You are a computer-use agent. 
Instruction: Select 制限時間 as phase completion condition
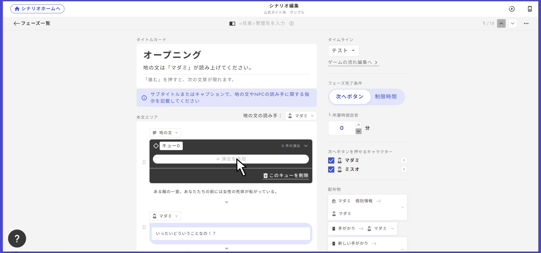[x=385, y=97]
